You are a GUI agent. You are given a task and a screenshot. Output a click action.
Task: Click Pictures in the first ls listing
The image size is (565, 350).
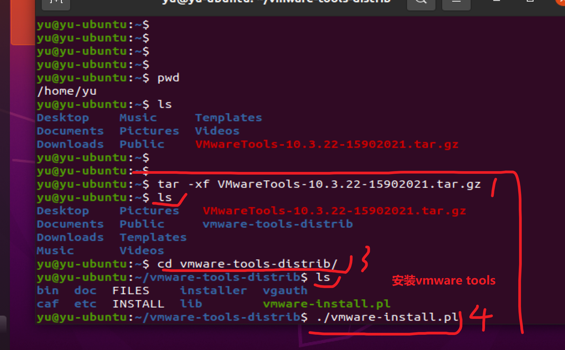pyautogui.click(x=149, y=131)
